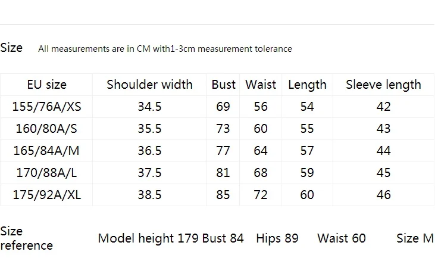
Task: Click the Shoulder width column header
Action: pyautogui.click(x=149, y=85)
